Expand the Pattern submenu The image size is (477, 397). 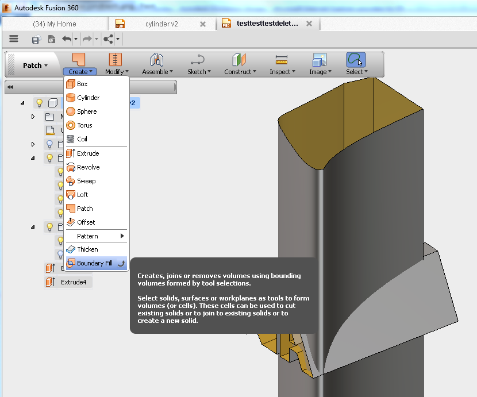point(89,236)
